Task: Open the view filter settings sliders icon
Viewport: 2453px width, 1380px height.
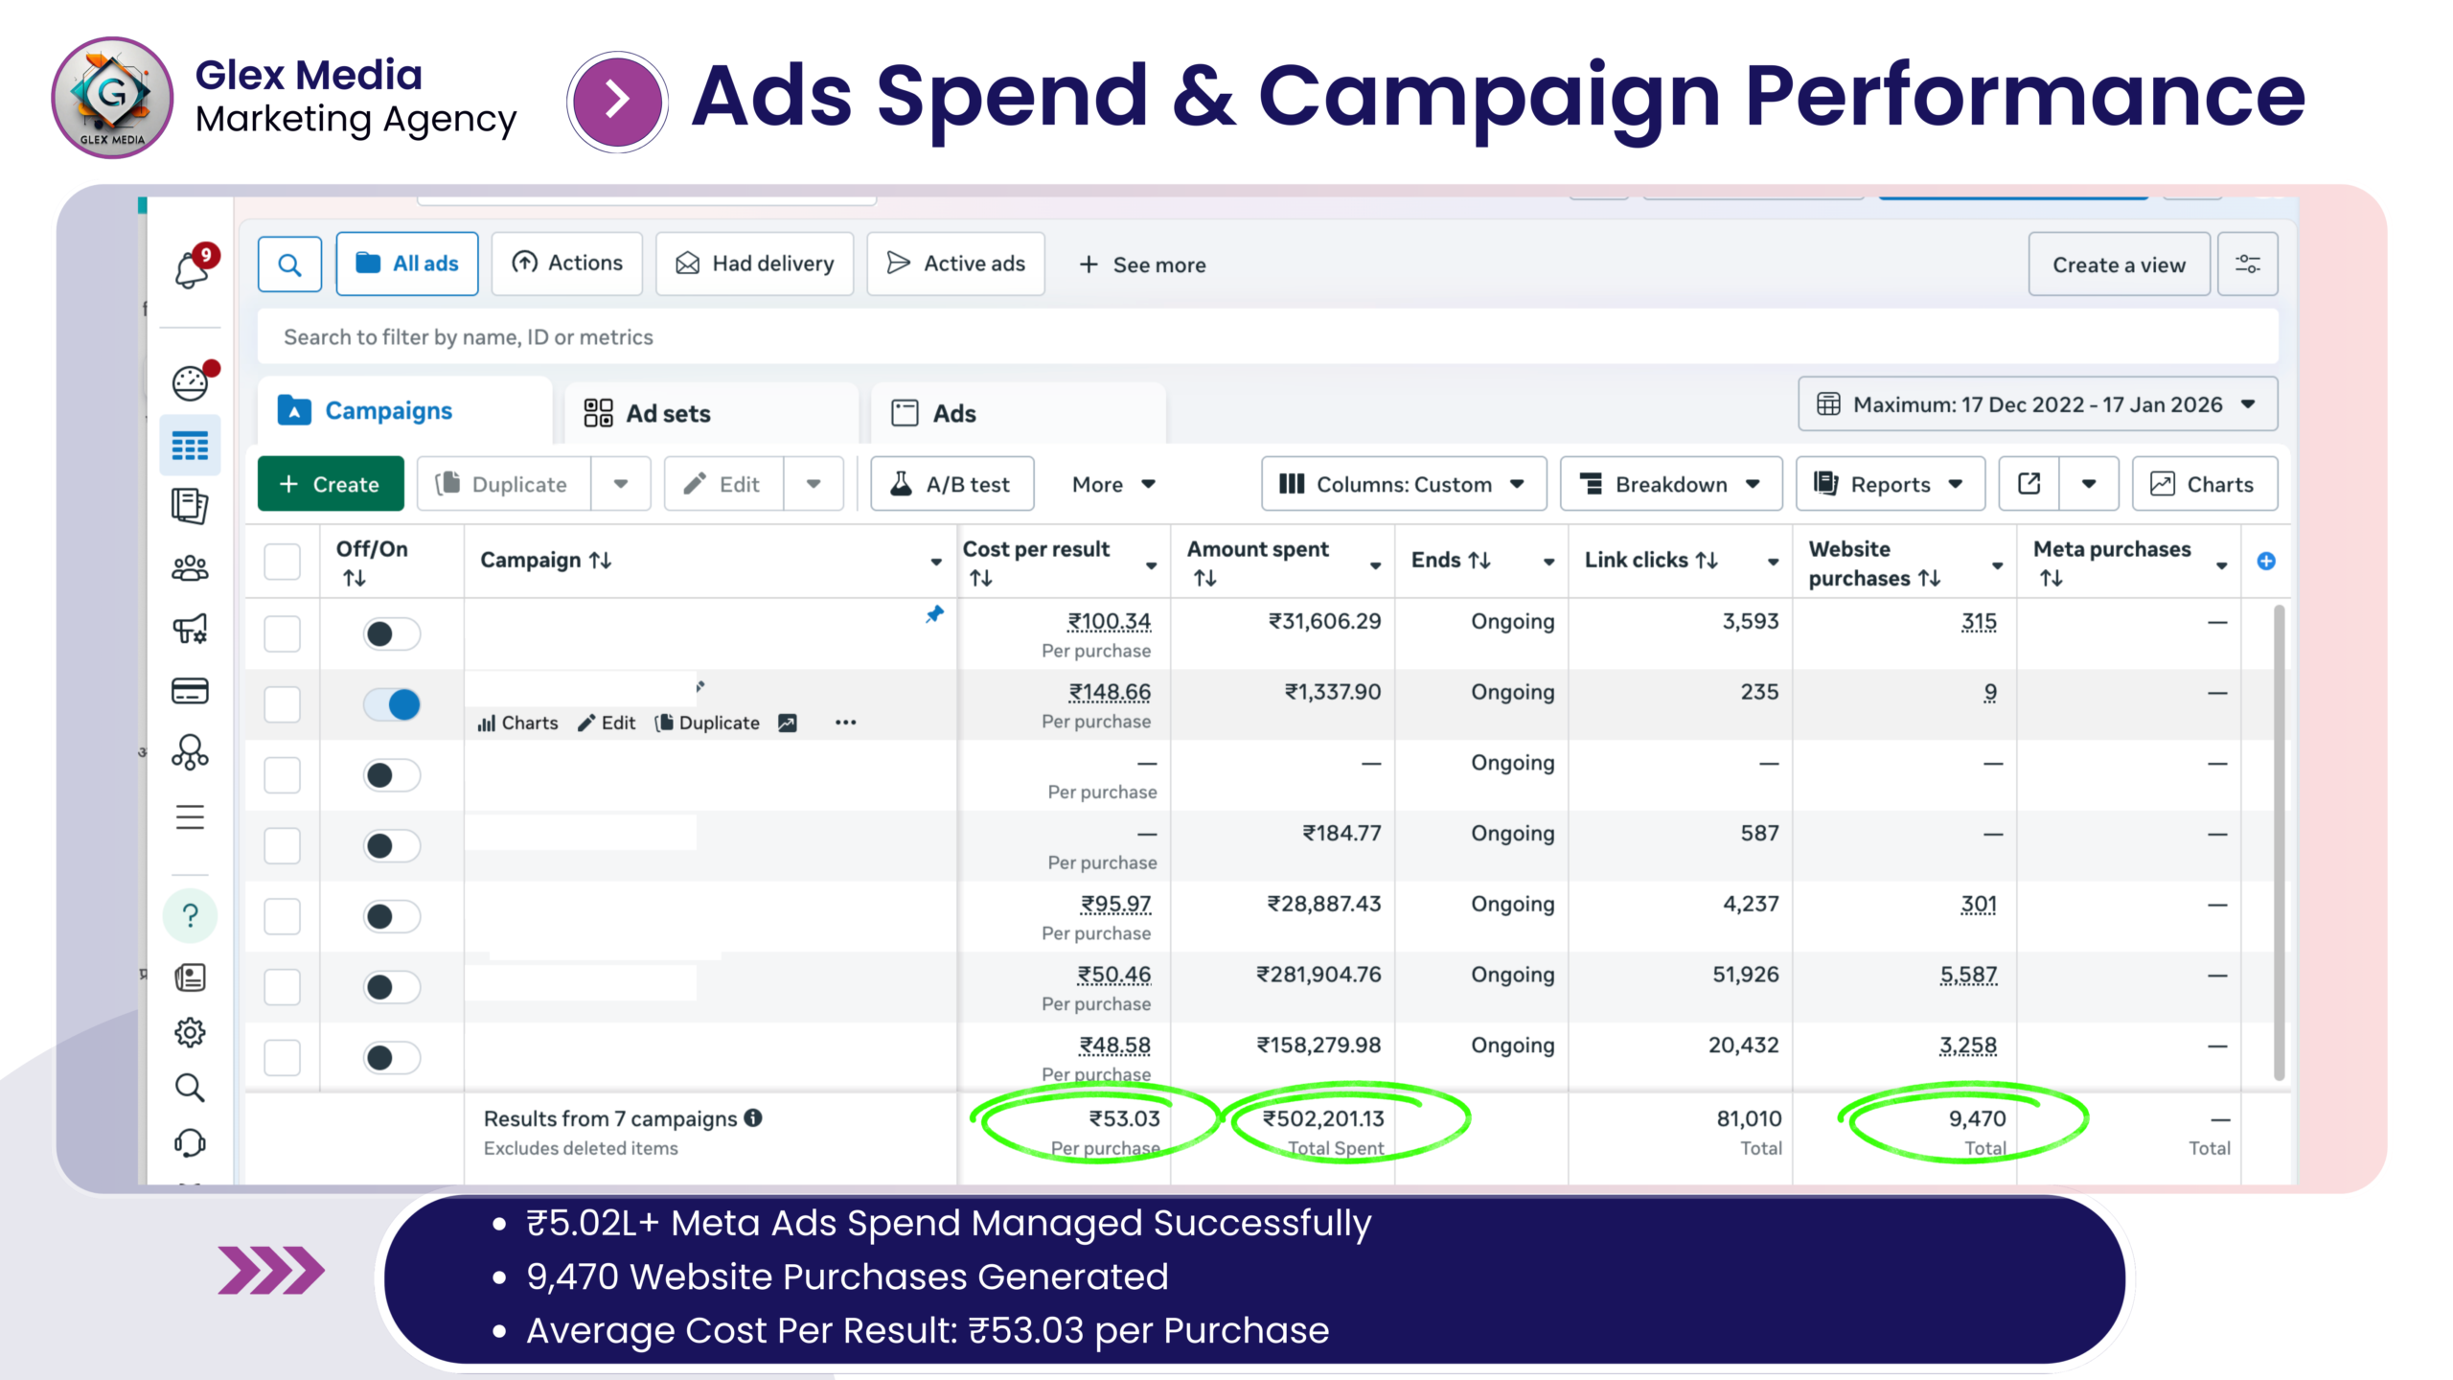Action: pyautogui.click(x=2247, y=264)
